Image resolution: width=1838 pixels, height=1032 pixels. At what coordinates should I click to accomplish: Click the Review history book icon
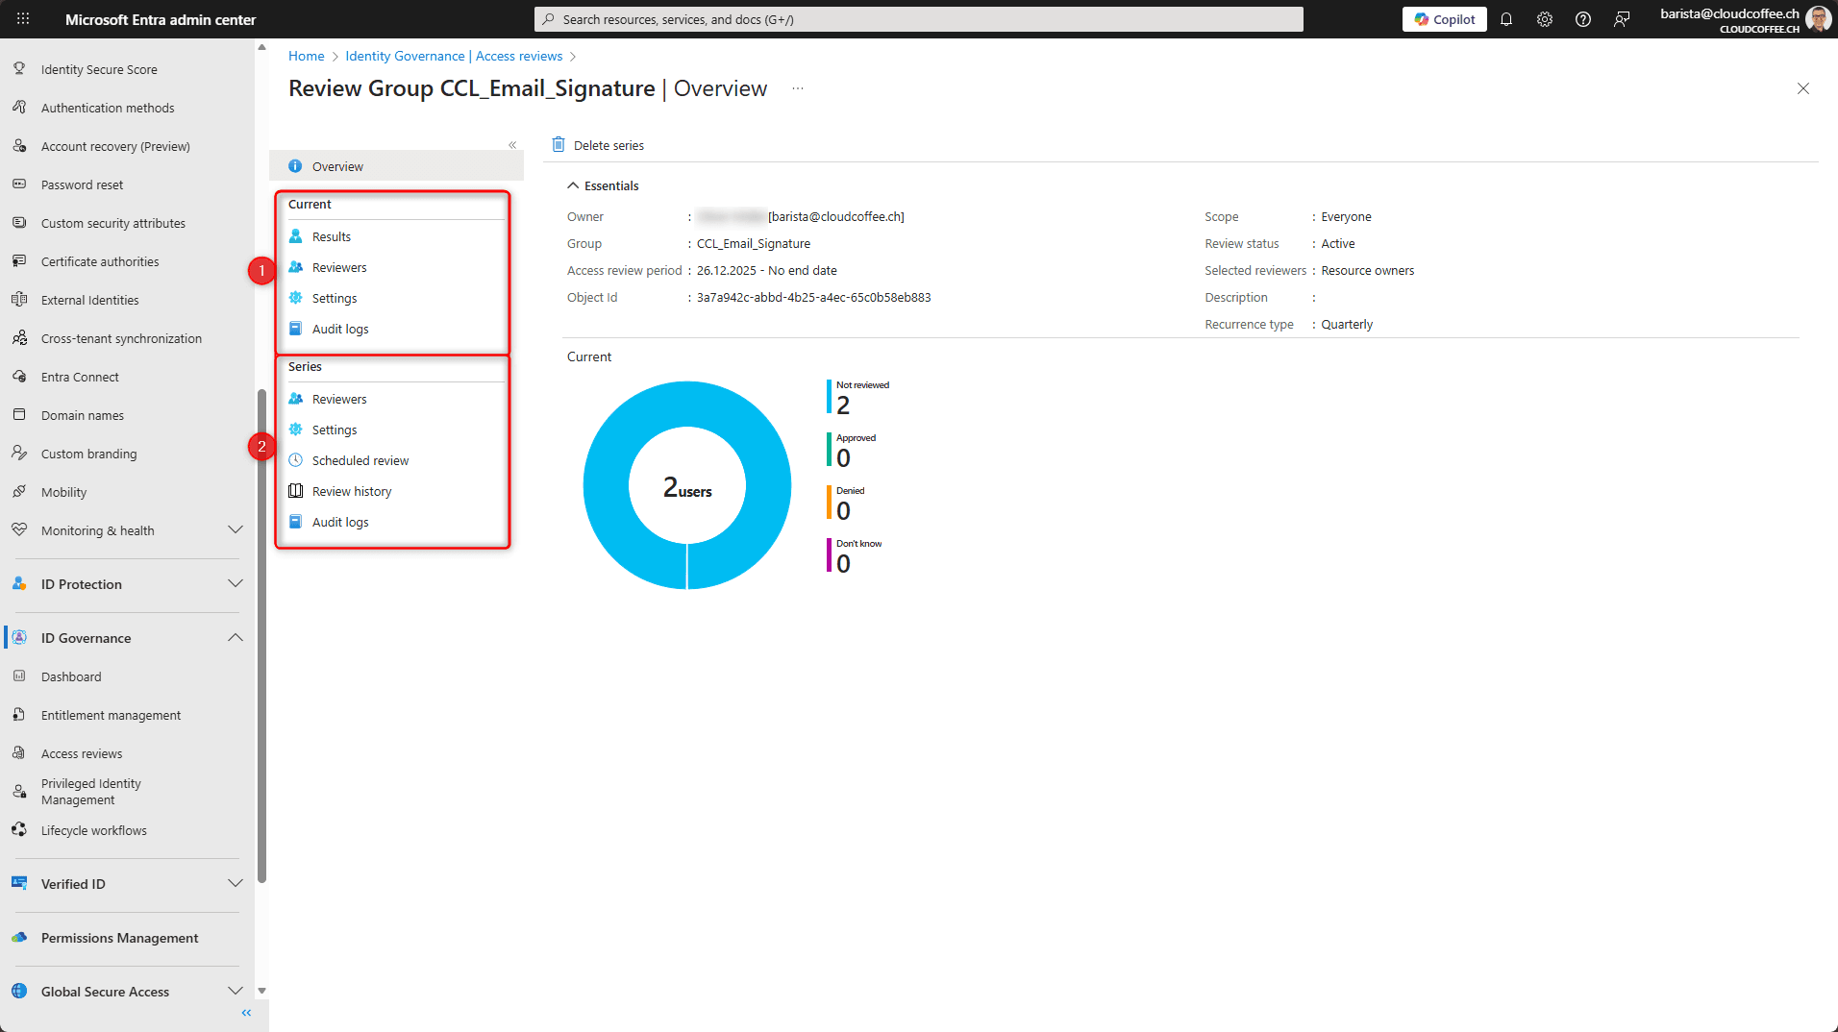coord(296,491)
